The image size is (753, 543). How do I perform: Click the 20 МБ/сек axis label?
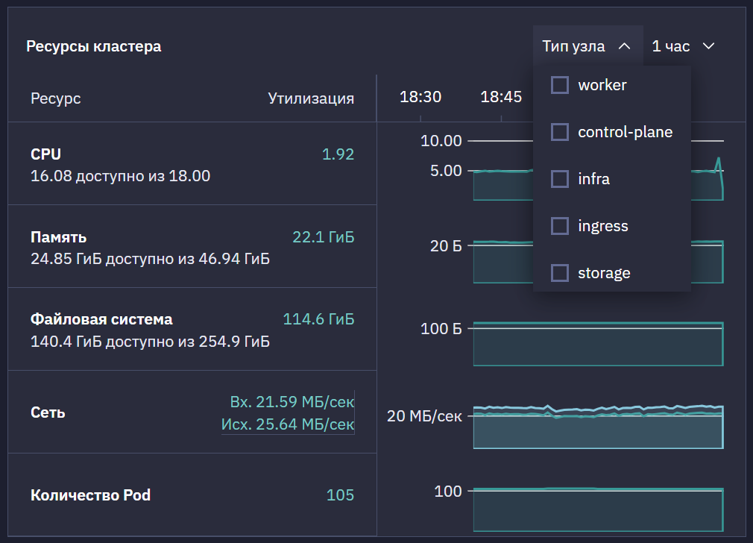click(424, 416)
